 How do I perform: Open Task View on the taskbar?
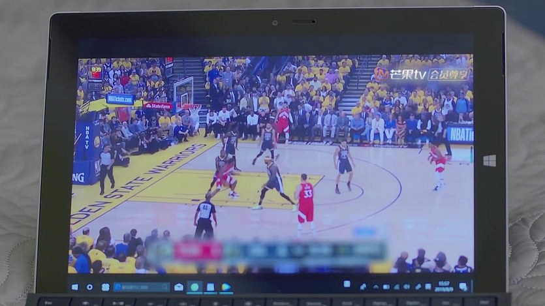click(x=105, y=287)
